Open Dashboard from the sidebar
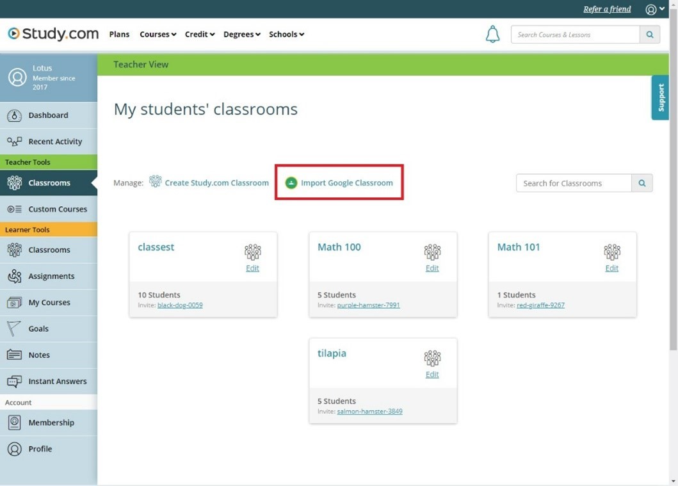 click(x=49, y=115)
